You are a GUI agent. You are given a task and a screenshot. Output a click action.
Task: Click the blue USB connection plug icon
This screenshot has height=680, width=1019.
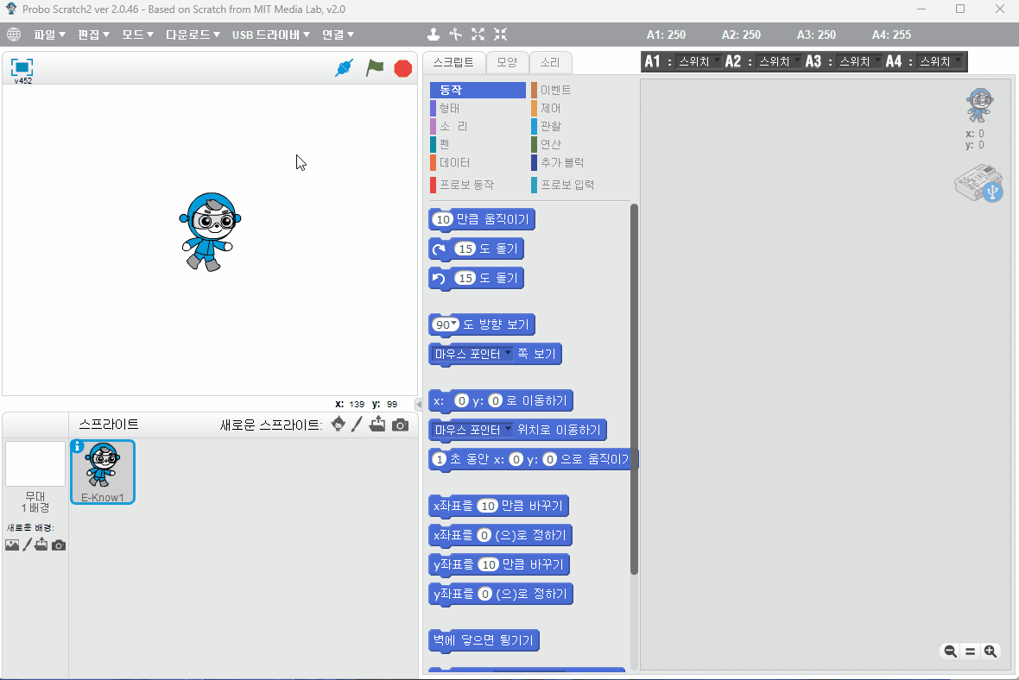tap(344, 67)
